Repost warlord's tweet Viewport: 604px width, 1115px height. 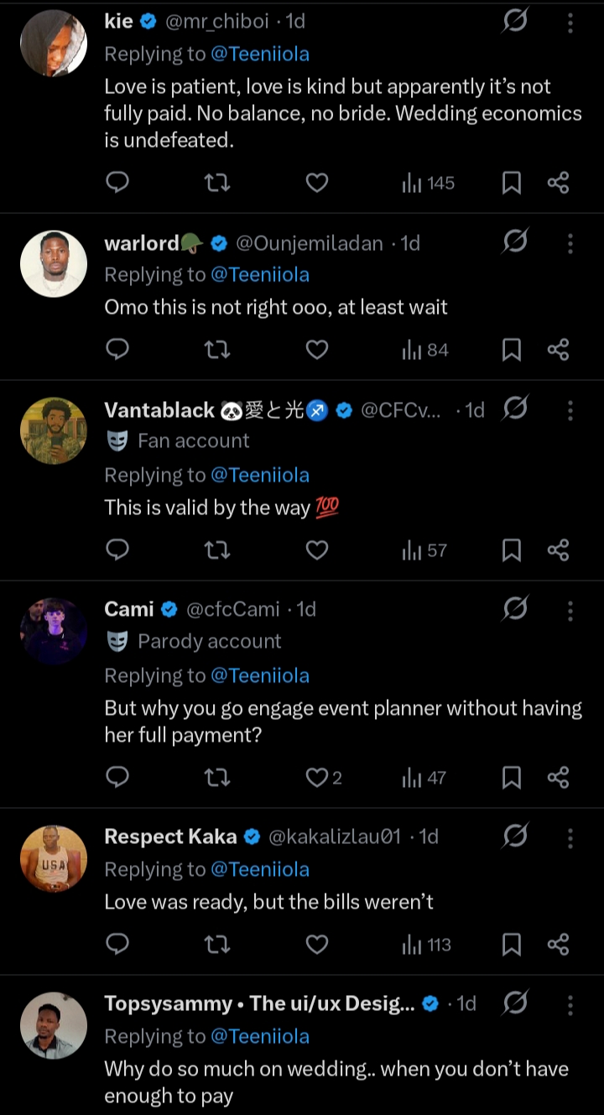click(217, 349)
